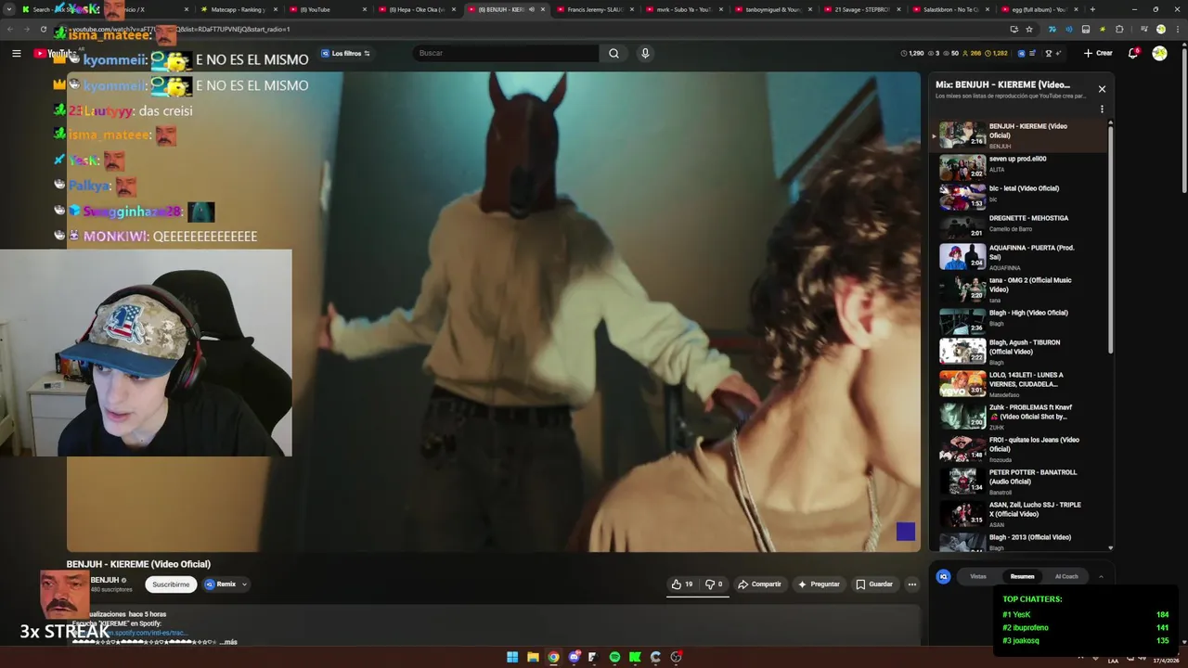Switch to the AI Coach tab
The height and width of the screenshot is (668, 1188).
1066,576
